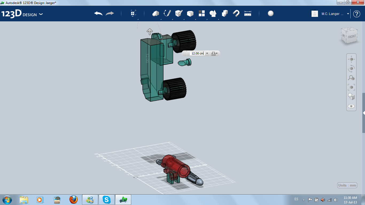Open the Pattern tool with four squares

[201, 13]
